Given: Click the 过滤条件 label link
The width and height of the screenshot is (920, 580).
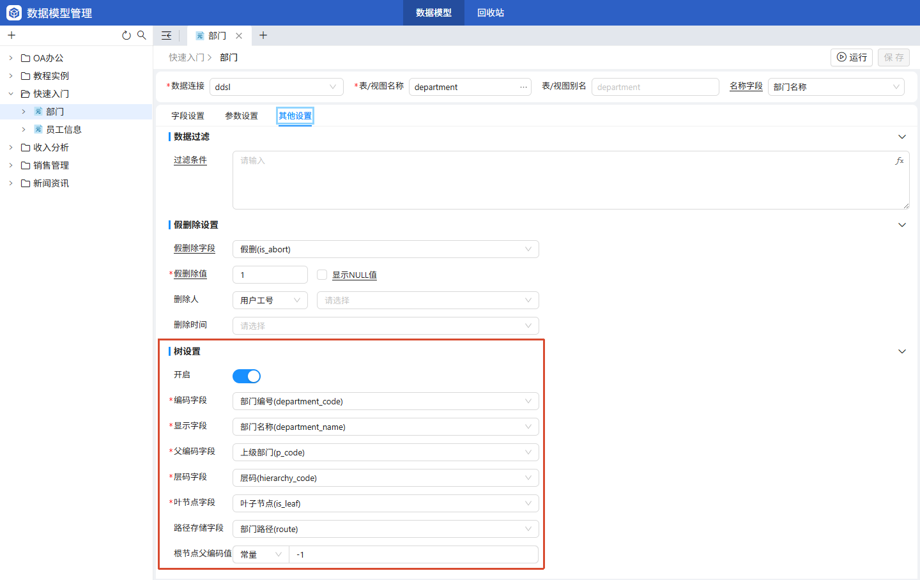Looking at the screenshot, I should 190,160.
